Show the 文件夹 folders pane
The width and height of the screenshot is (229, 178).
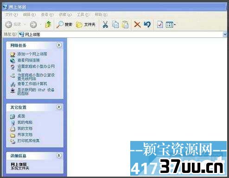86,25
